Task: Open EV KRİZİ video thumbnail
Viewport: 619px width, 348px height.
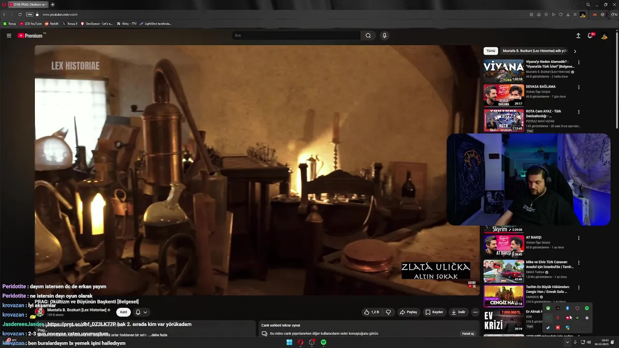Action: [504, 320]
